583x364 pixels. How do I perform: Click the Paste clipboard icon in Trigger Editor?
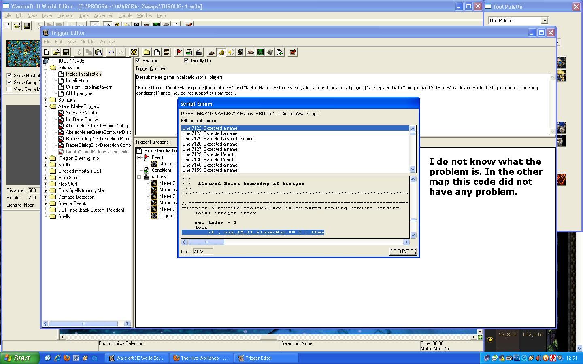98,52
